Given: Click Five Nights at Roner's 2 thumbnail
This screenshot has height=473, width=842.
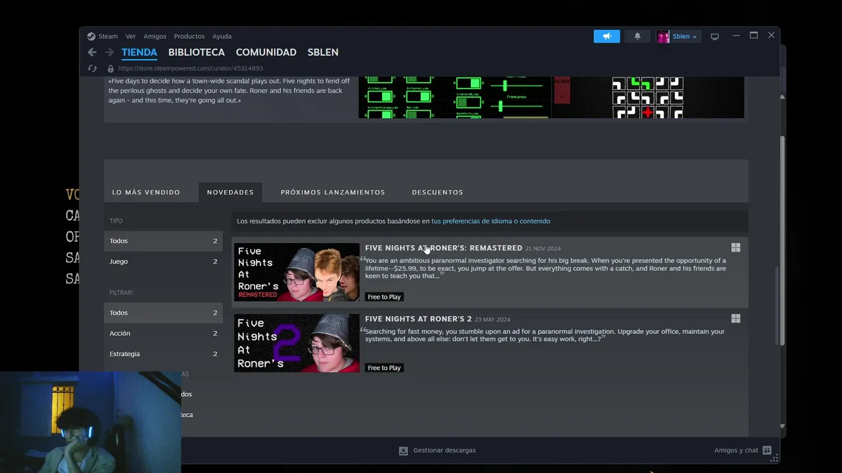Looking at the screenshot, I should tap(297, 343).
